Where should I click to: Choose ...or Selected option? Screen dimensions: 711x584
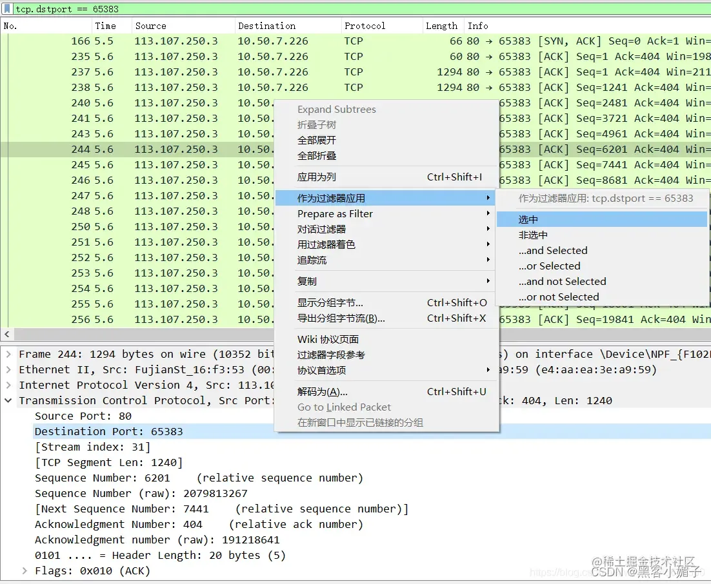click(x=602, y=266)
